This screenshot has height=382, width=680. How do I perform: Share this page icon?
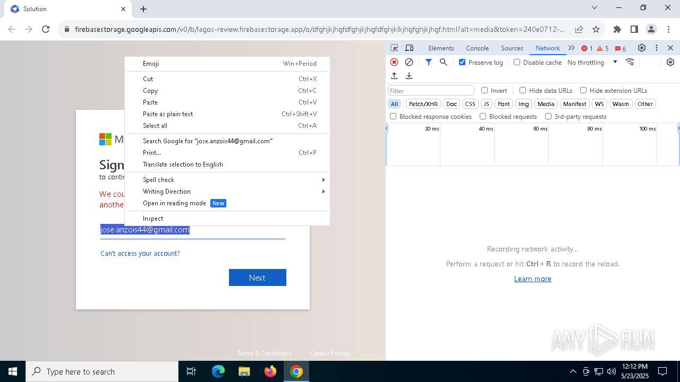pyautogui.click(x=579, y=29)
